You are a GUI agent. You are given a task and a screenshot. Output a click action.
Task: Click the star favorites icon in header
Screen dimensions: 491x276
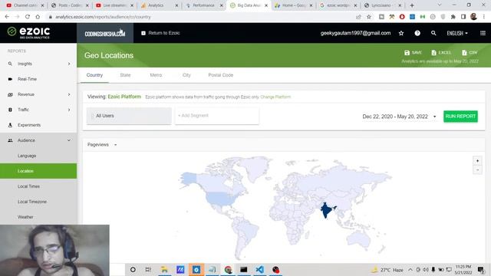[401, 33]
